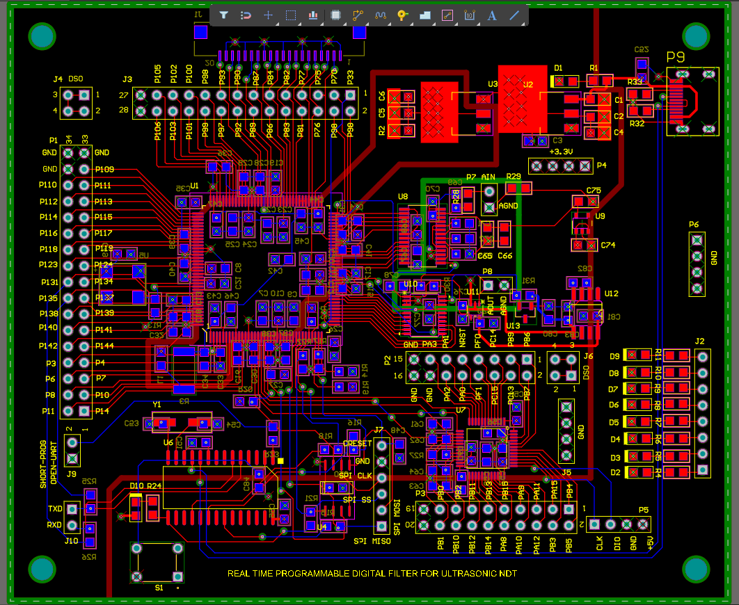Click the pink-bordered keepout track icon
Screen dimensions: 739x605
tap(447, 15)
